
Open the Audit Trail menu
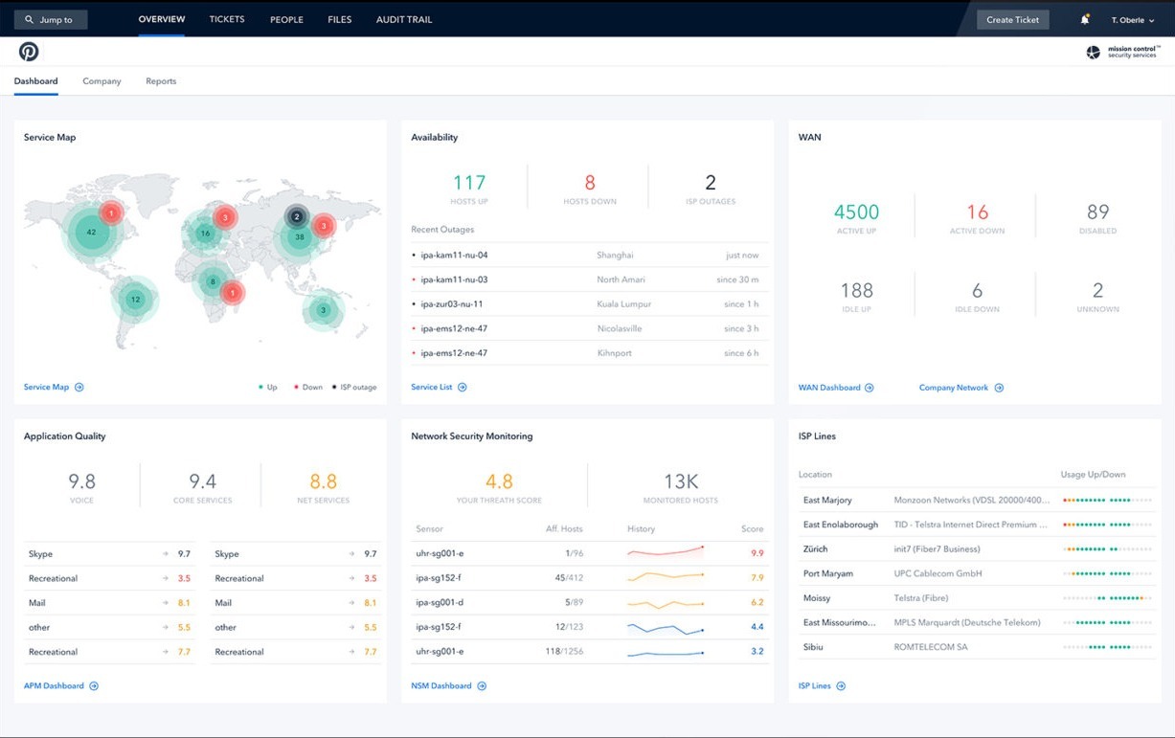(404, 19)
